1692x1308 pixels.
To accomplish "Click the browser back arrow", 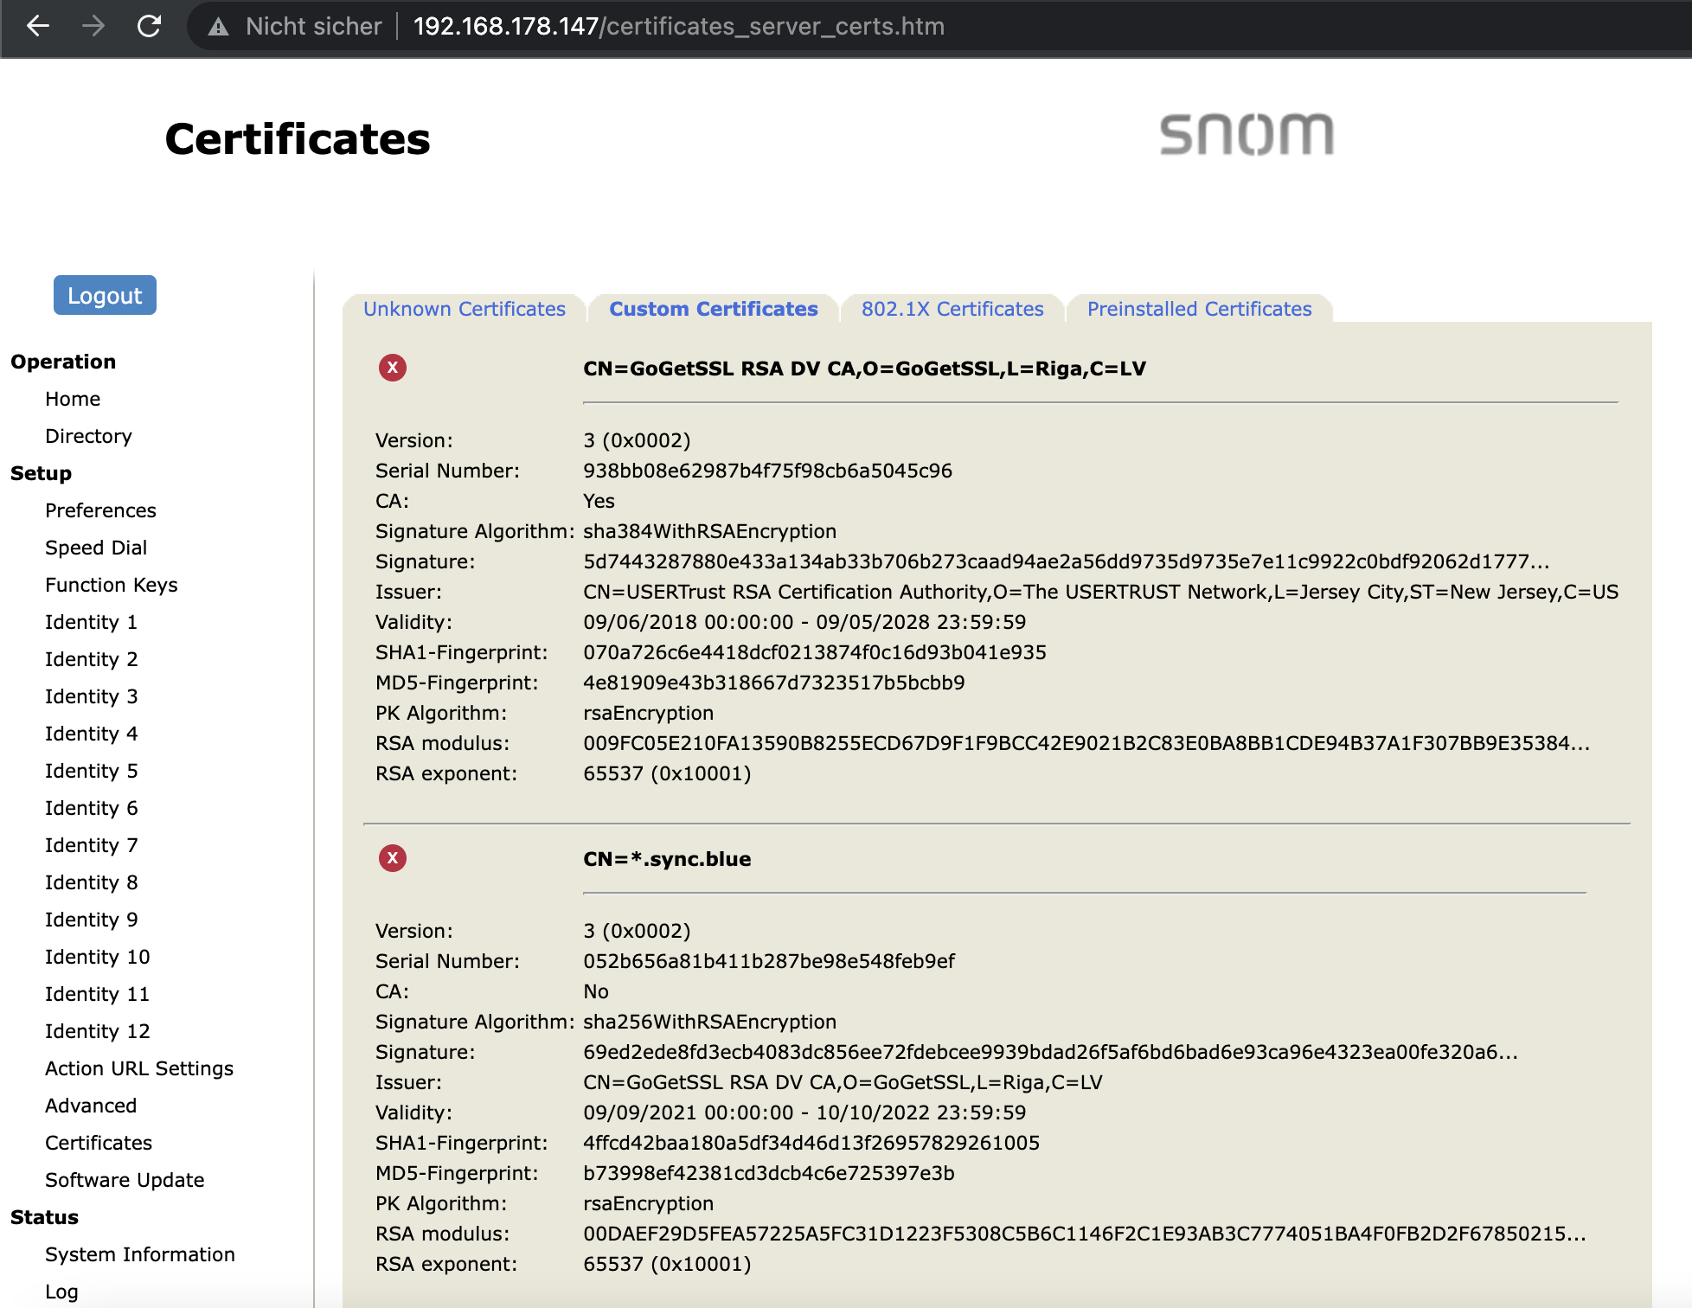I will pyautogui.click(x=38, y=26).
